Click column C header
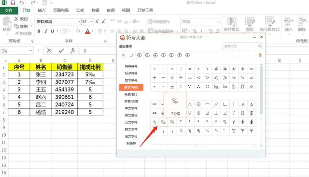This screenshot has height=177, width=309. pos(64,60)
